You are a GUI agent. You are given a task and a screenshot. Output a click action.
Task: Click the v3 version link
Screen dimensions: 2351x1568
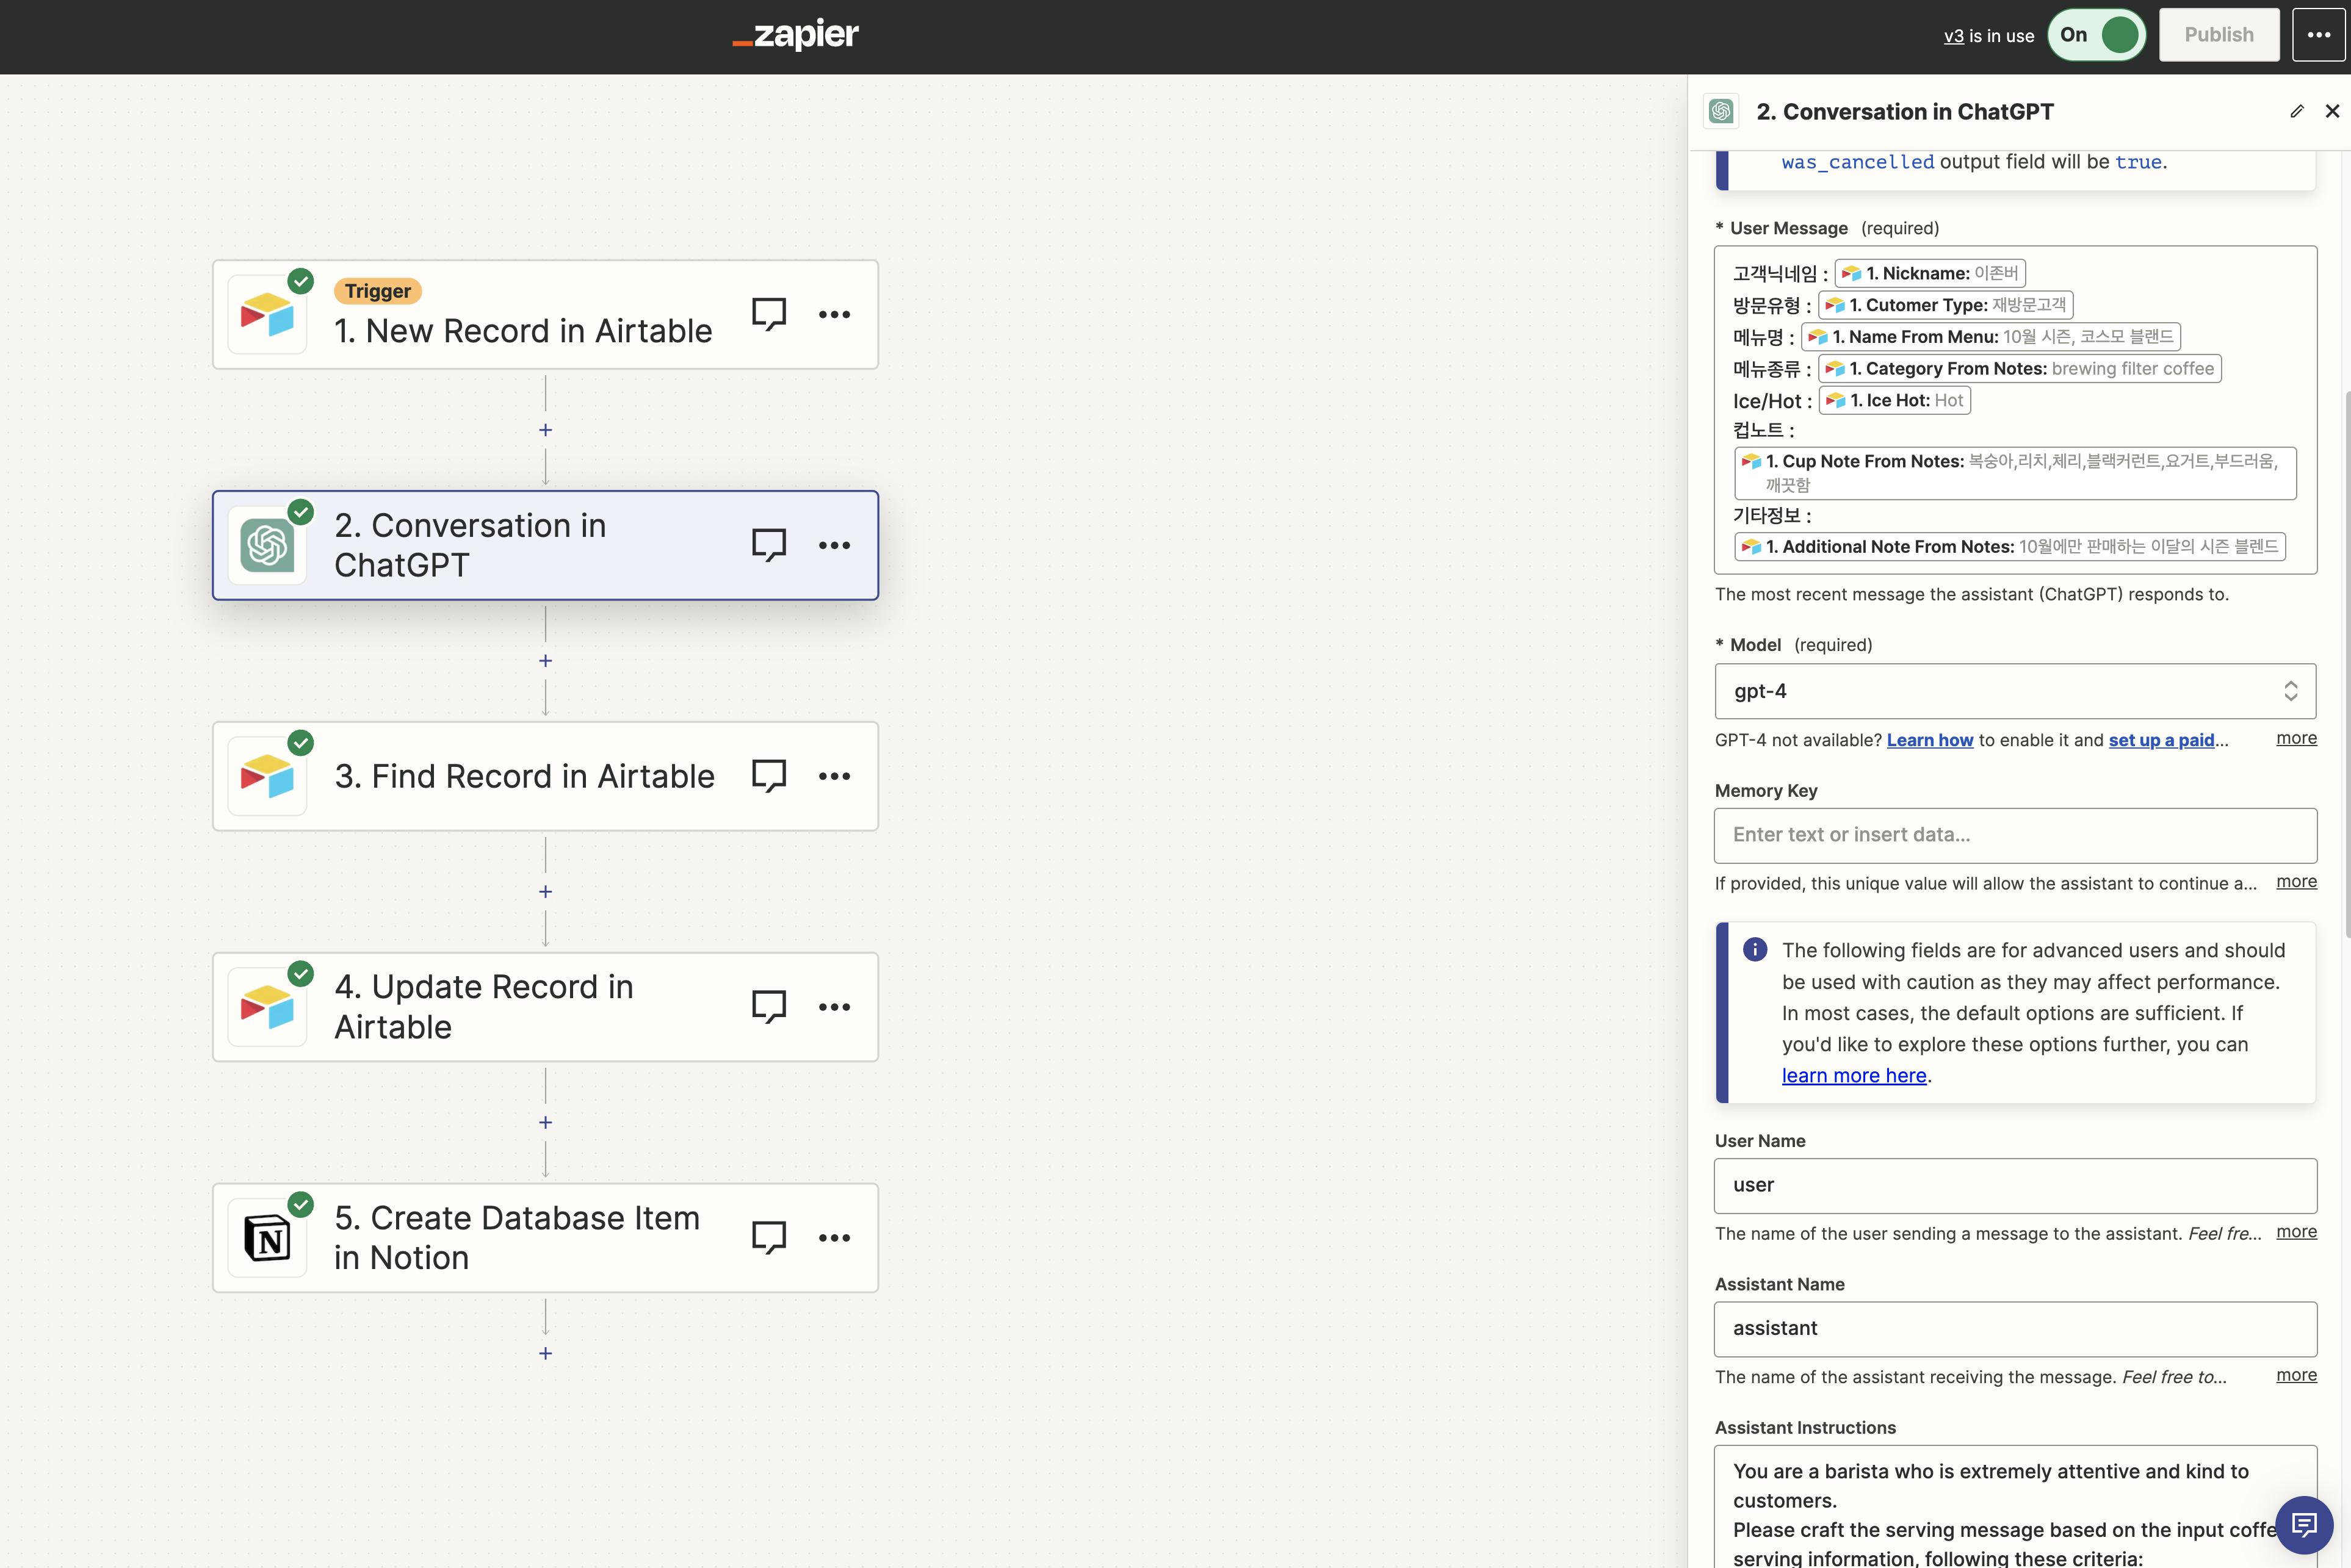click(x=1953, y=36)
